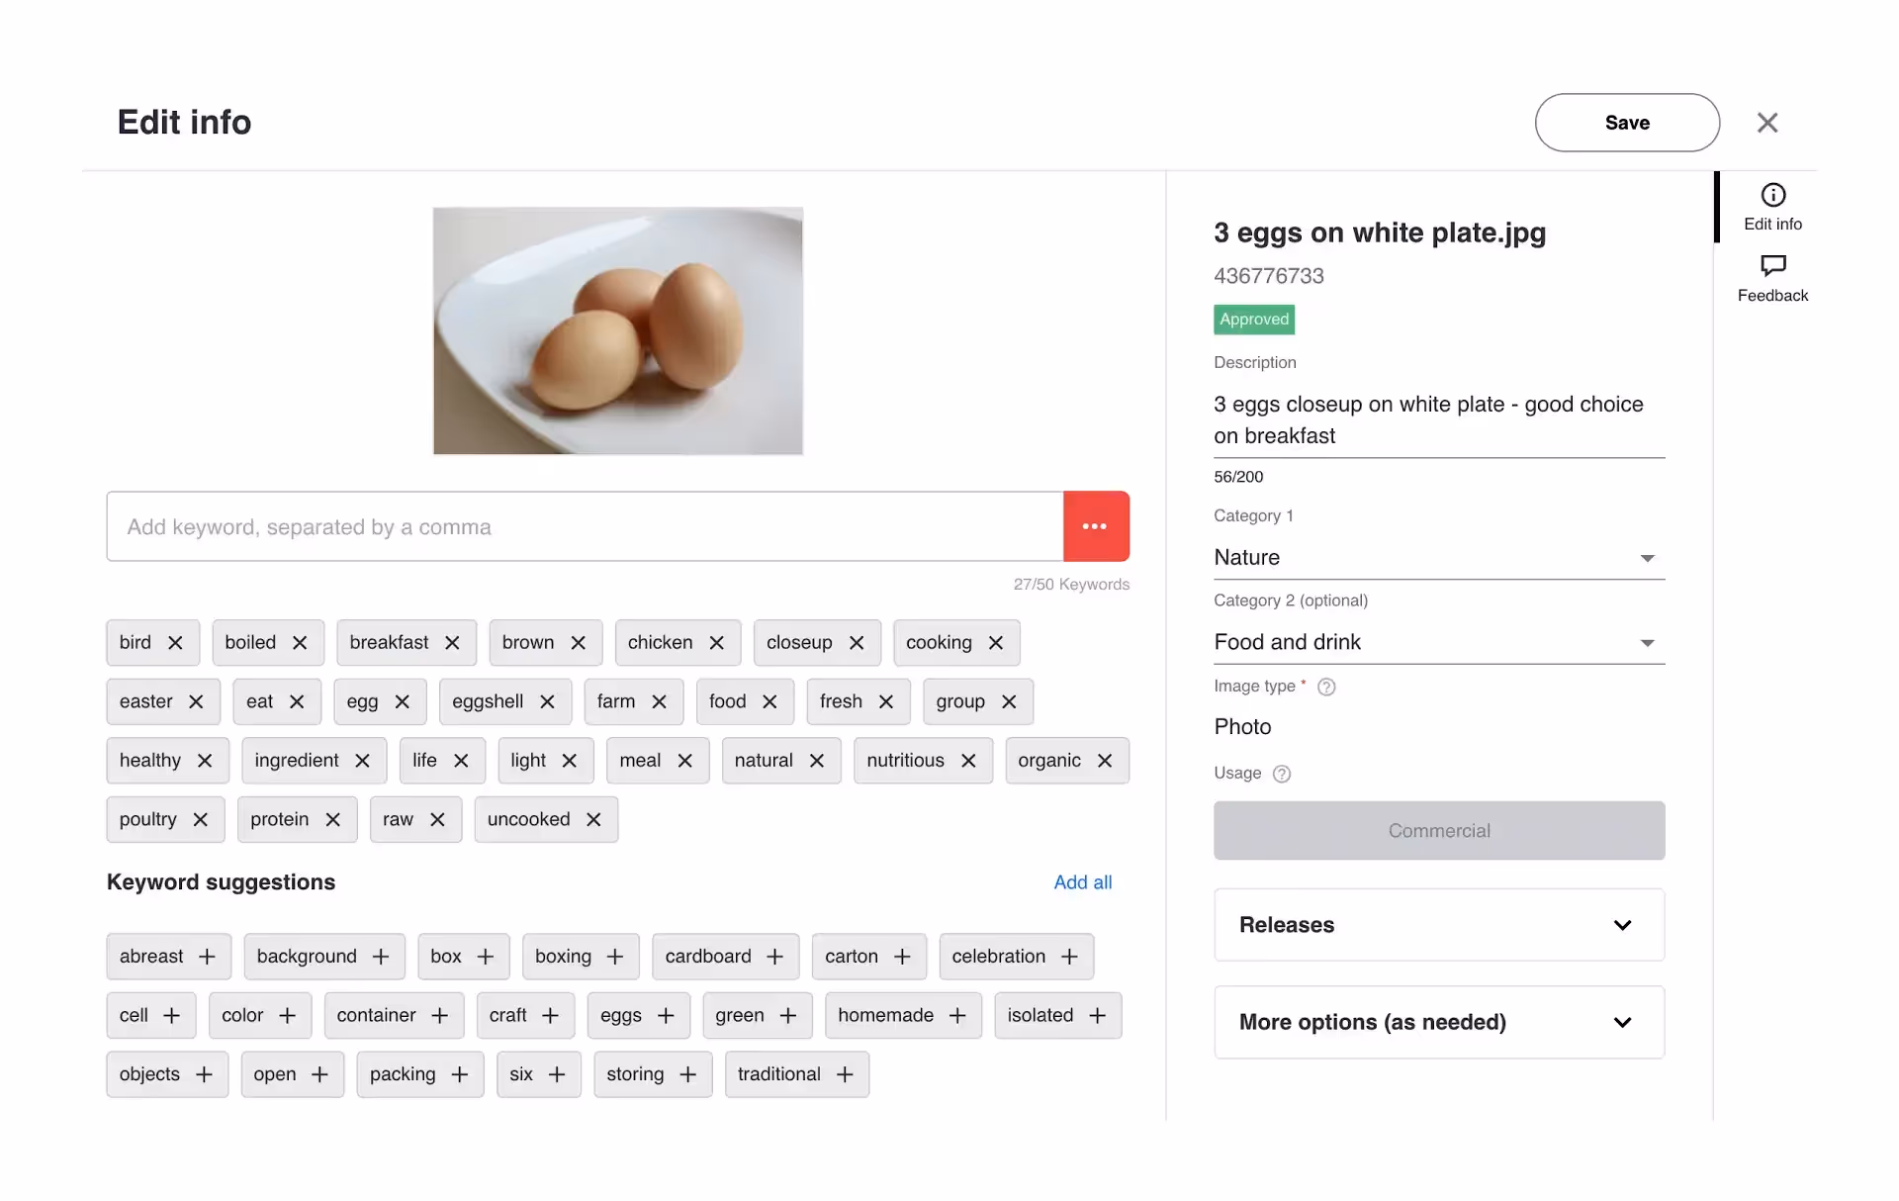1899x1201 pixels.
Task: Save the edited asset info
Action: pos(1627,122)
